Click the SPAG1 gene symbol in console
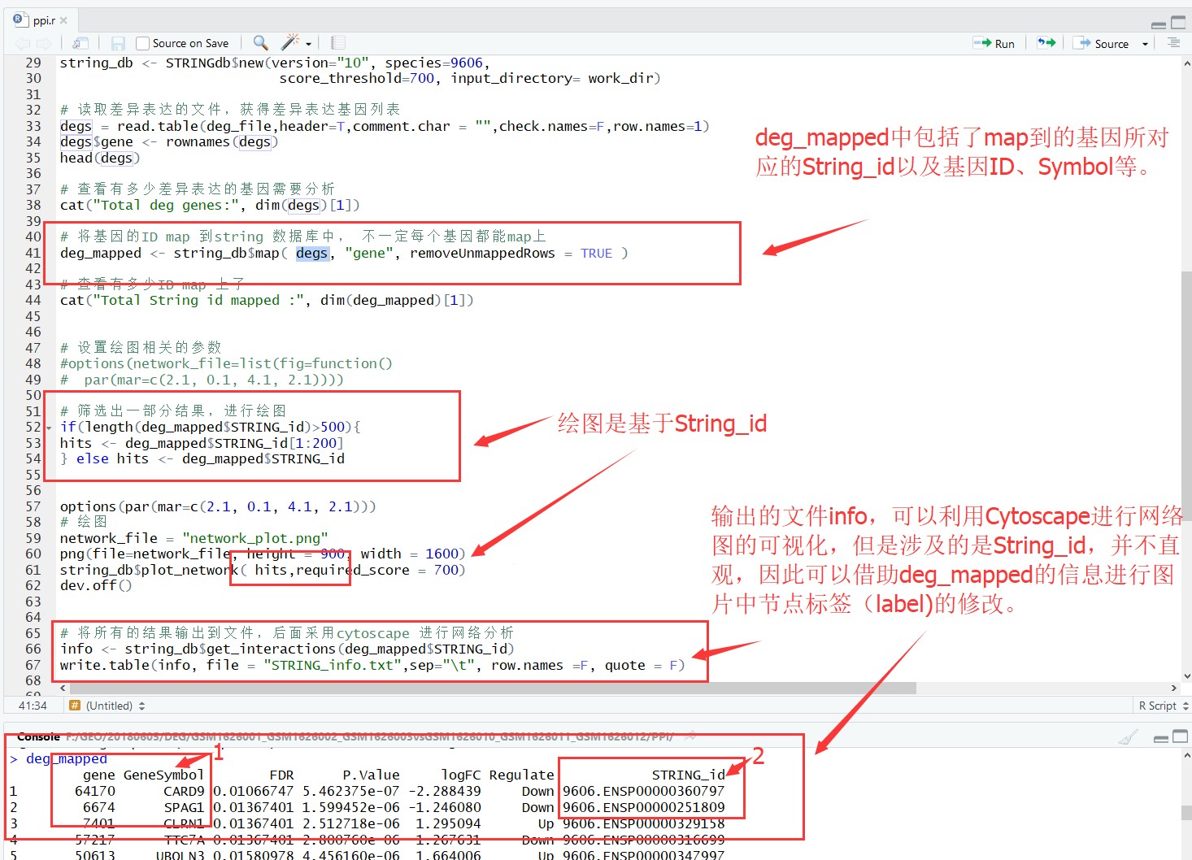The height and width of the screenshot is (860, 1192). [184, 807]
